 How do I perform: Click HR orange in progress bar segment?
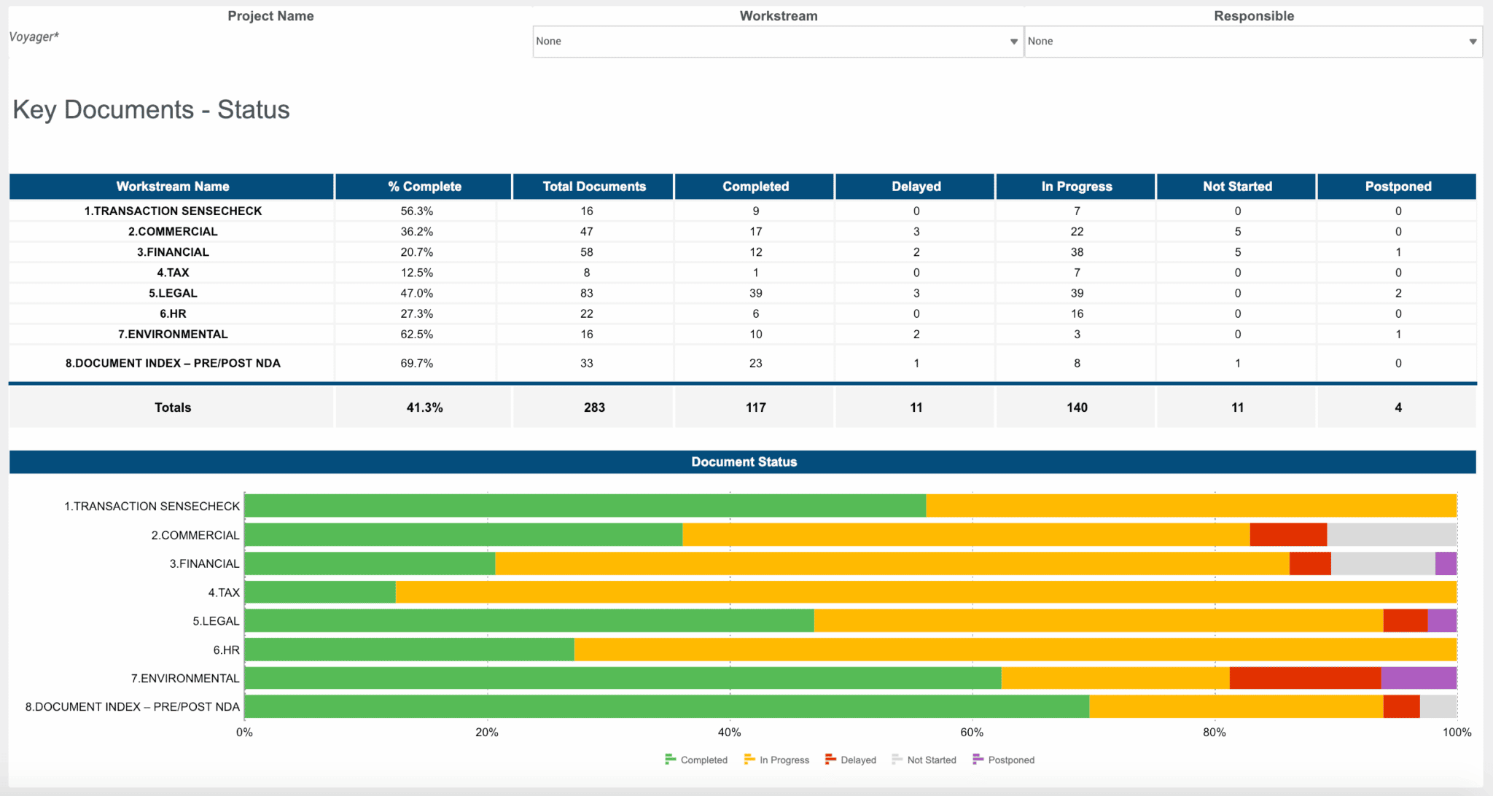coord(1016,649)
